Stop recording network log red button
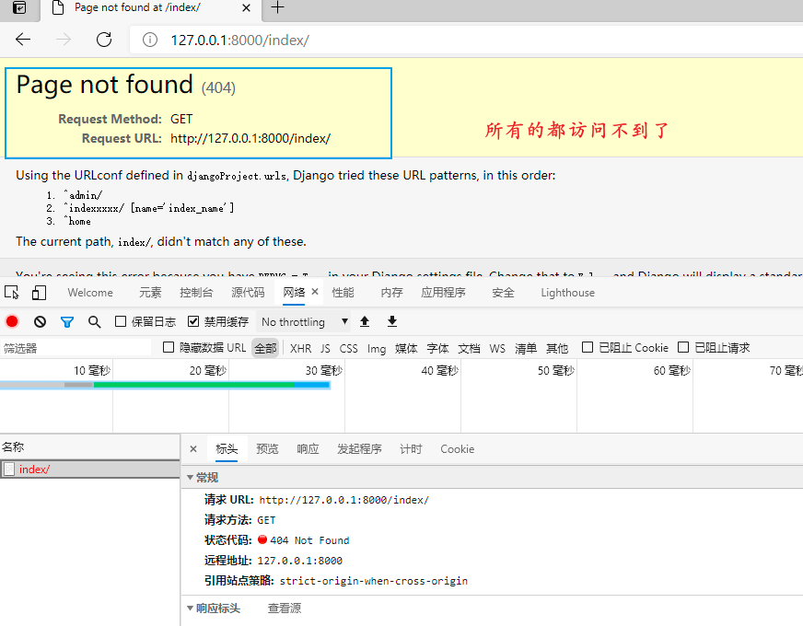This screenshot has height=626, width=803. [x=12, y=321]
